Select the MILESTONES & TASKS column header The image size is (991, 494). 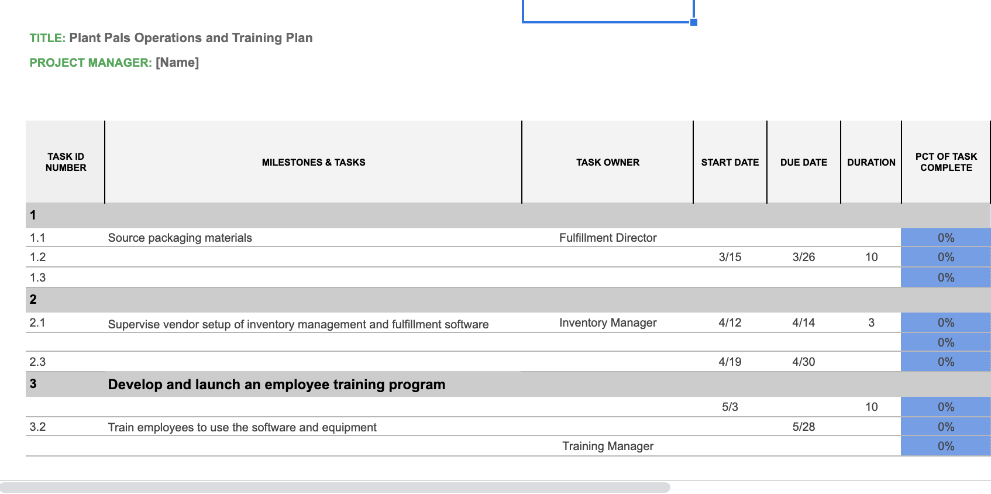click(x=314, y=162)
